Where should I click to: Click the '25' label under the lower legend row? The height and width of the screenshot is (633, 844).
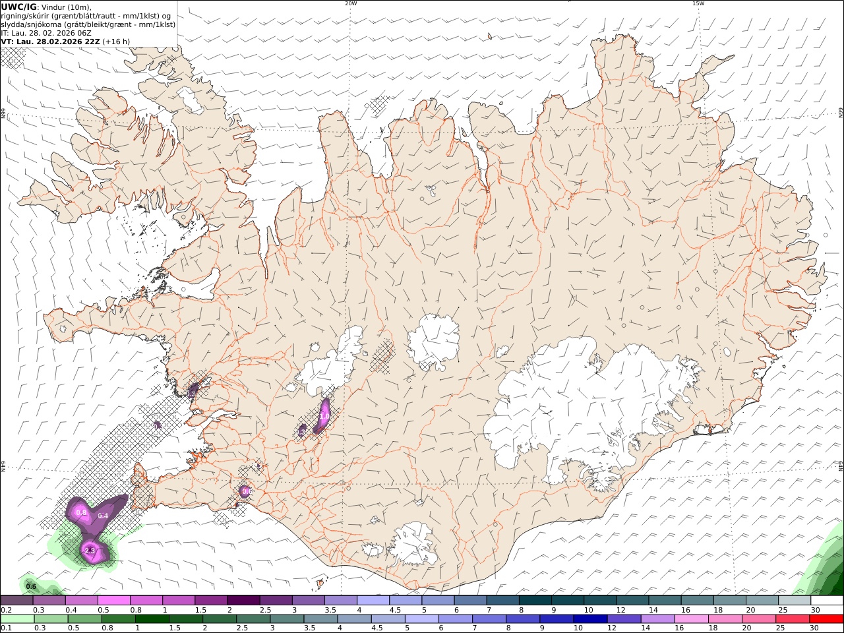(x=781, y=628)
